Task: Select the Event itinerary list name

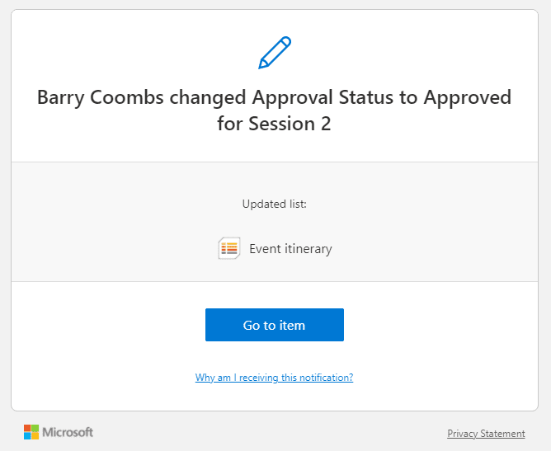Action: 290,249
